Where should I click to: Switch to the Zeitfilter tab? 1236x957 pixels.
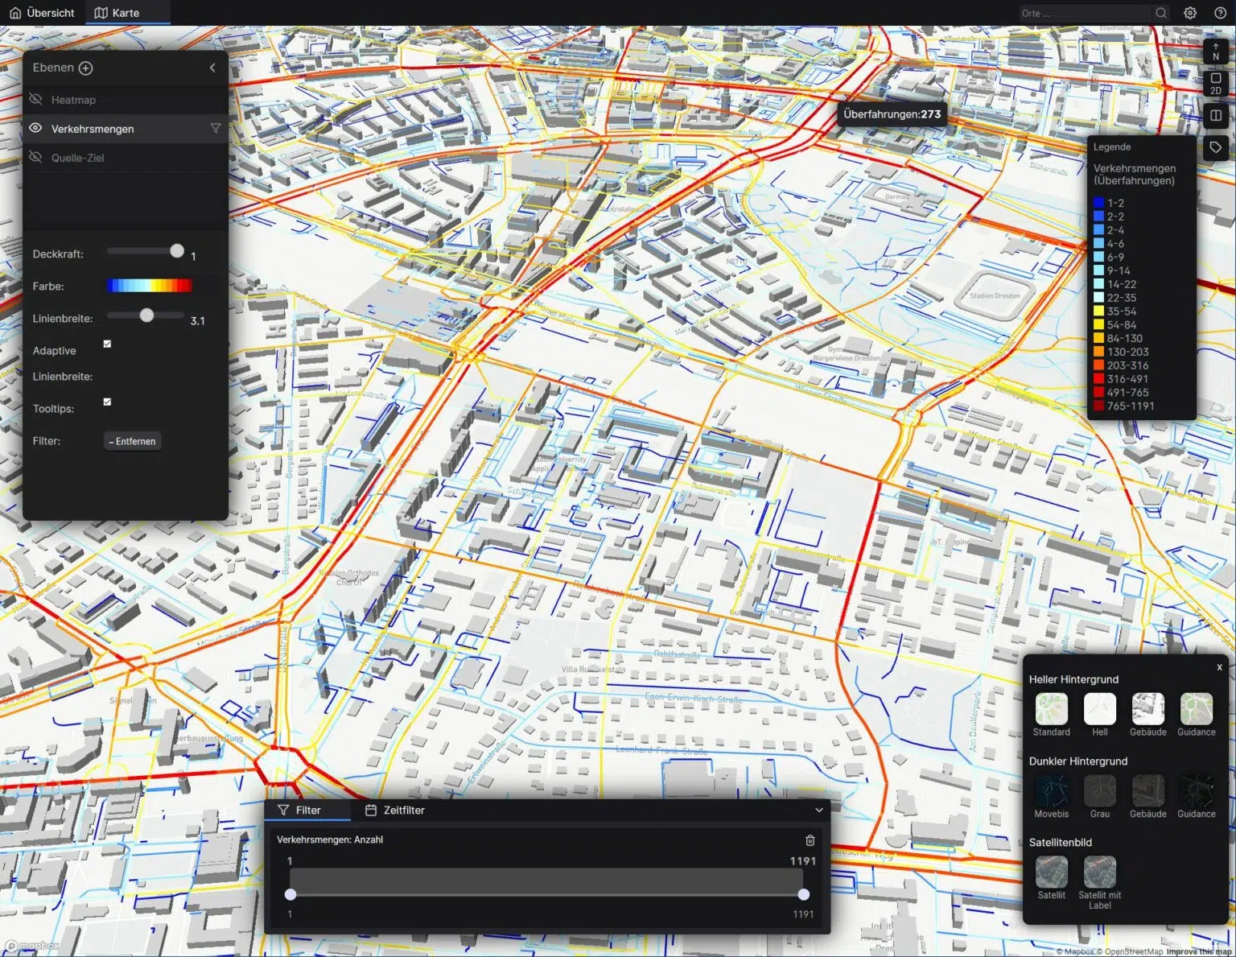click(395, 811)
